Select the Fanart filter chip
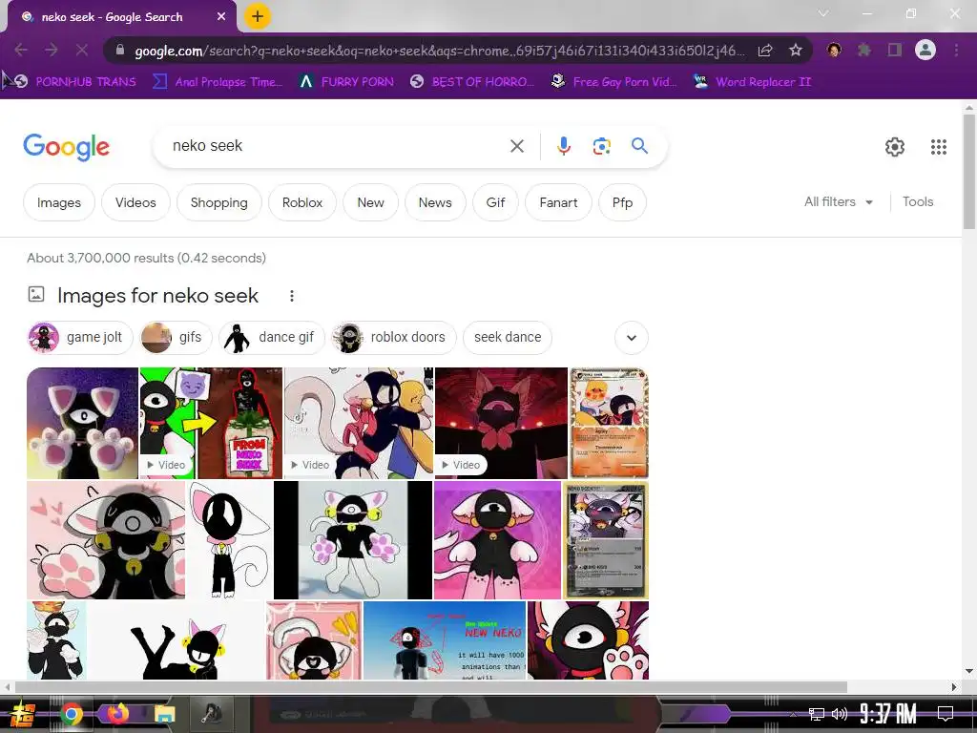Screen dimensions: 977x733 [x=558, y=202]
